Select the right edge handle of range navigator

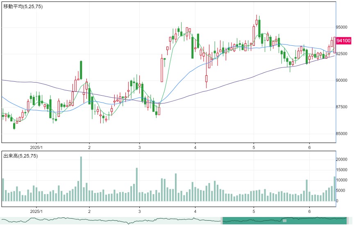point(348,221)
